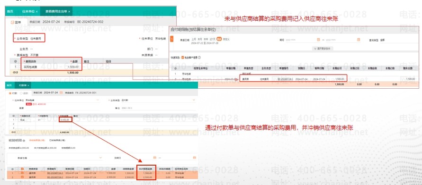Close the 往来单位 tab

pos(36,11)
